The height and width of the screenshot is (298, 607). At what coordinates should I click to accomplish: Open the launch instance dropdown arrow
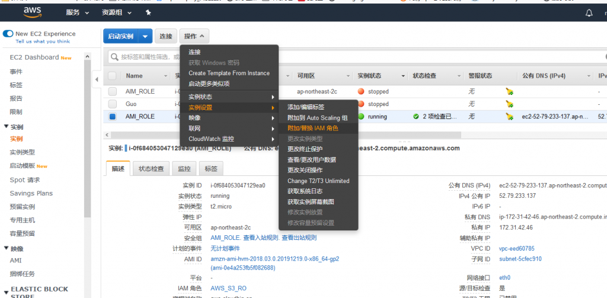[145, 36]
